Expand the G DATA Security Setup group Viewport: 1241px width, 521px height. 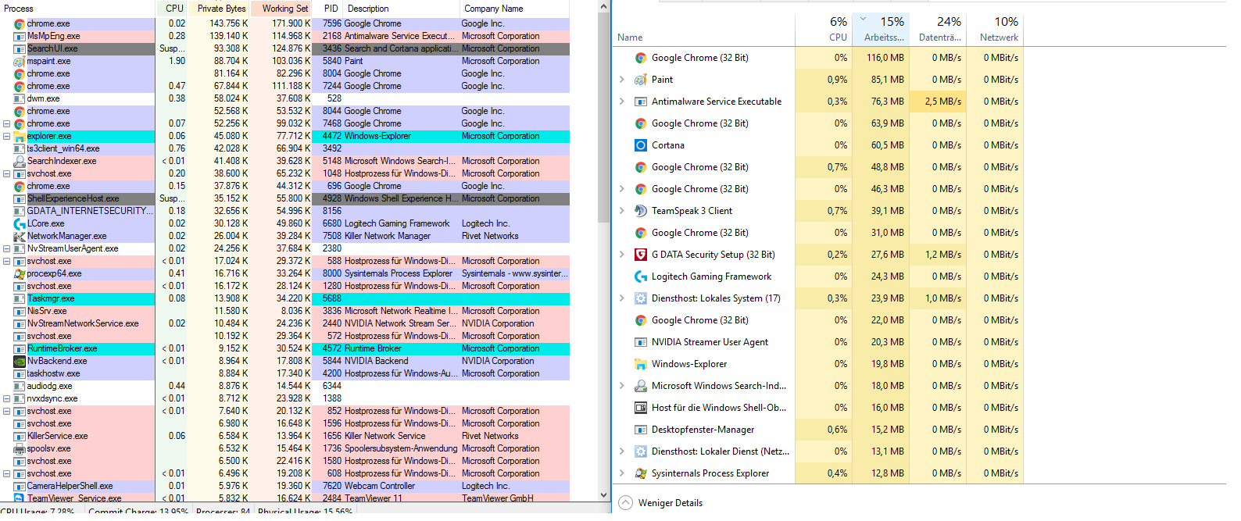pos(622,255)
